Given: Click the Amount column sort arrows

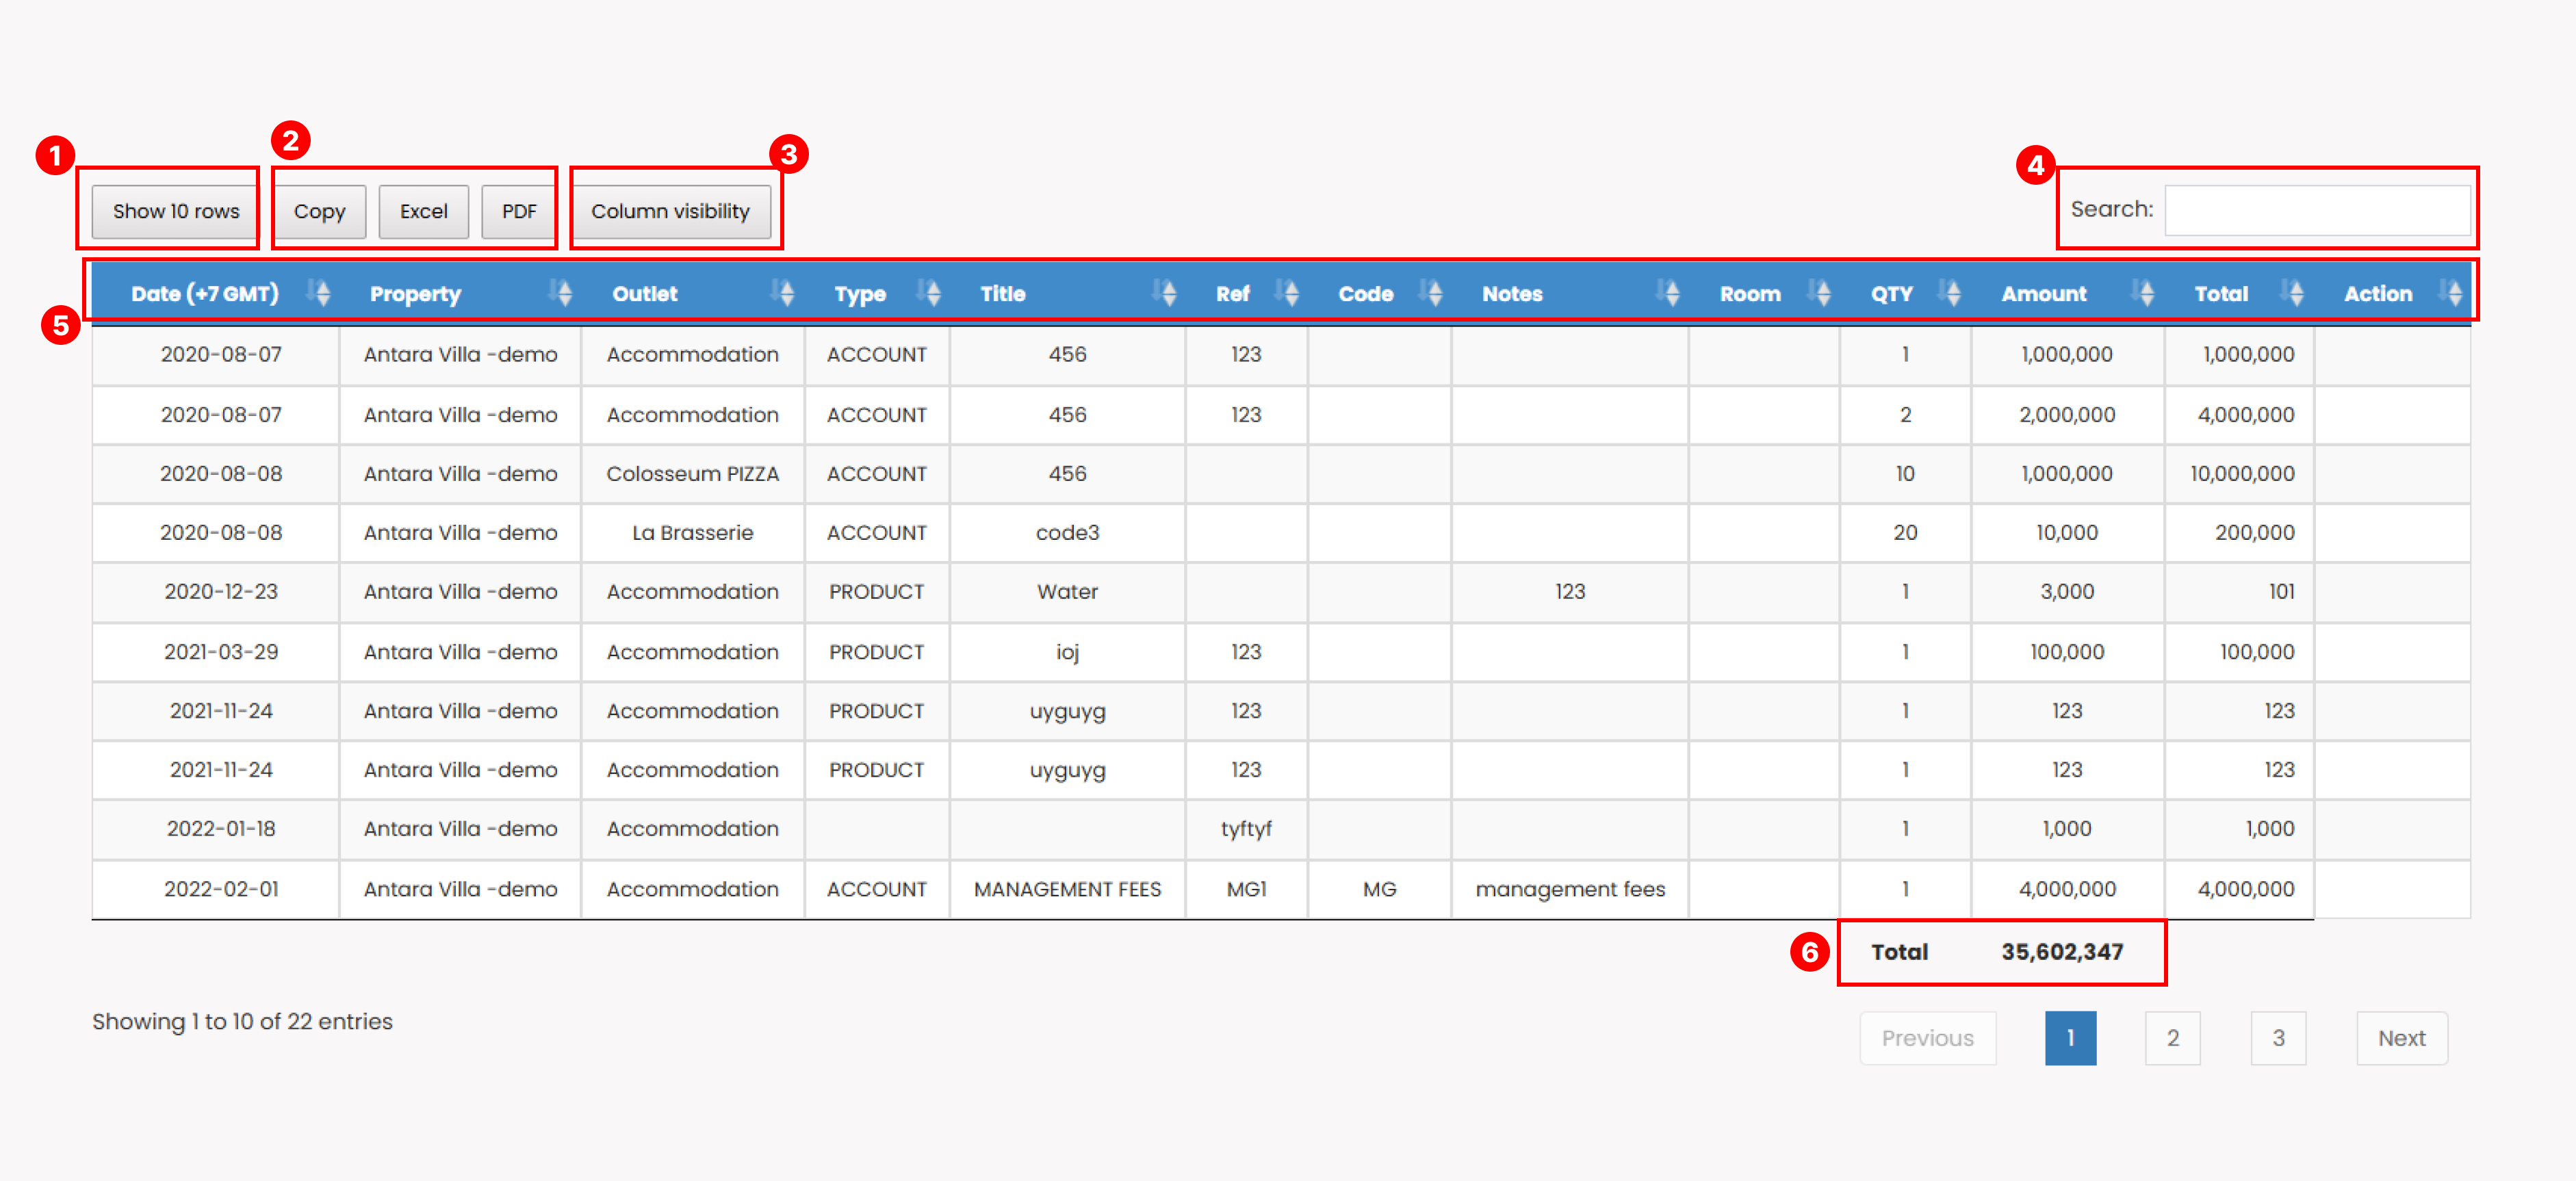Looking at the screenshot, I should click(2144, 293).
